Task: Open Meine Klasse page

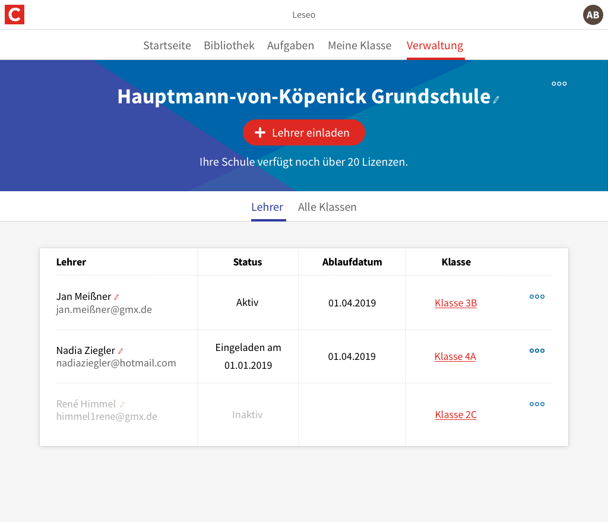Action: pos(359,45)
